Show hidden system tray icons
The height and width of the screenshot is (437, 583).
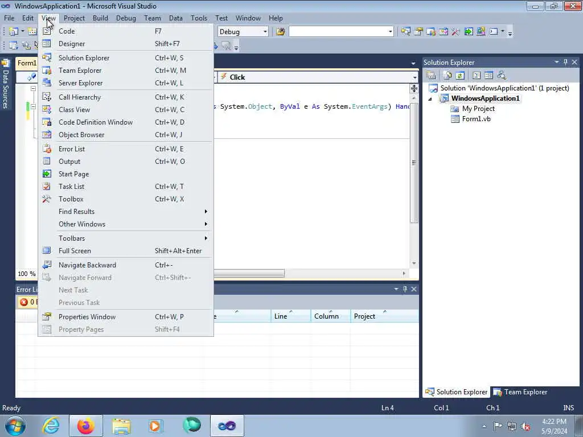pyautogui.click(x=484, y=426)
